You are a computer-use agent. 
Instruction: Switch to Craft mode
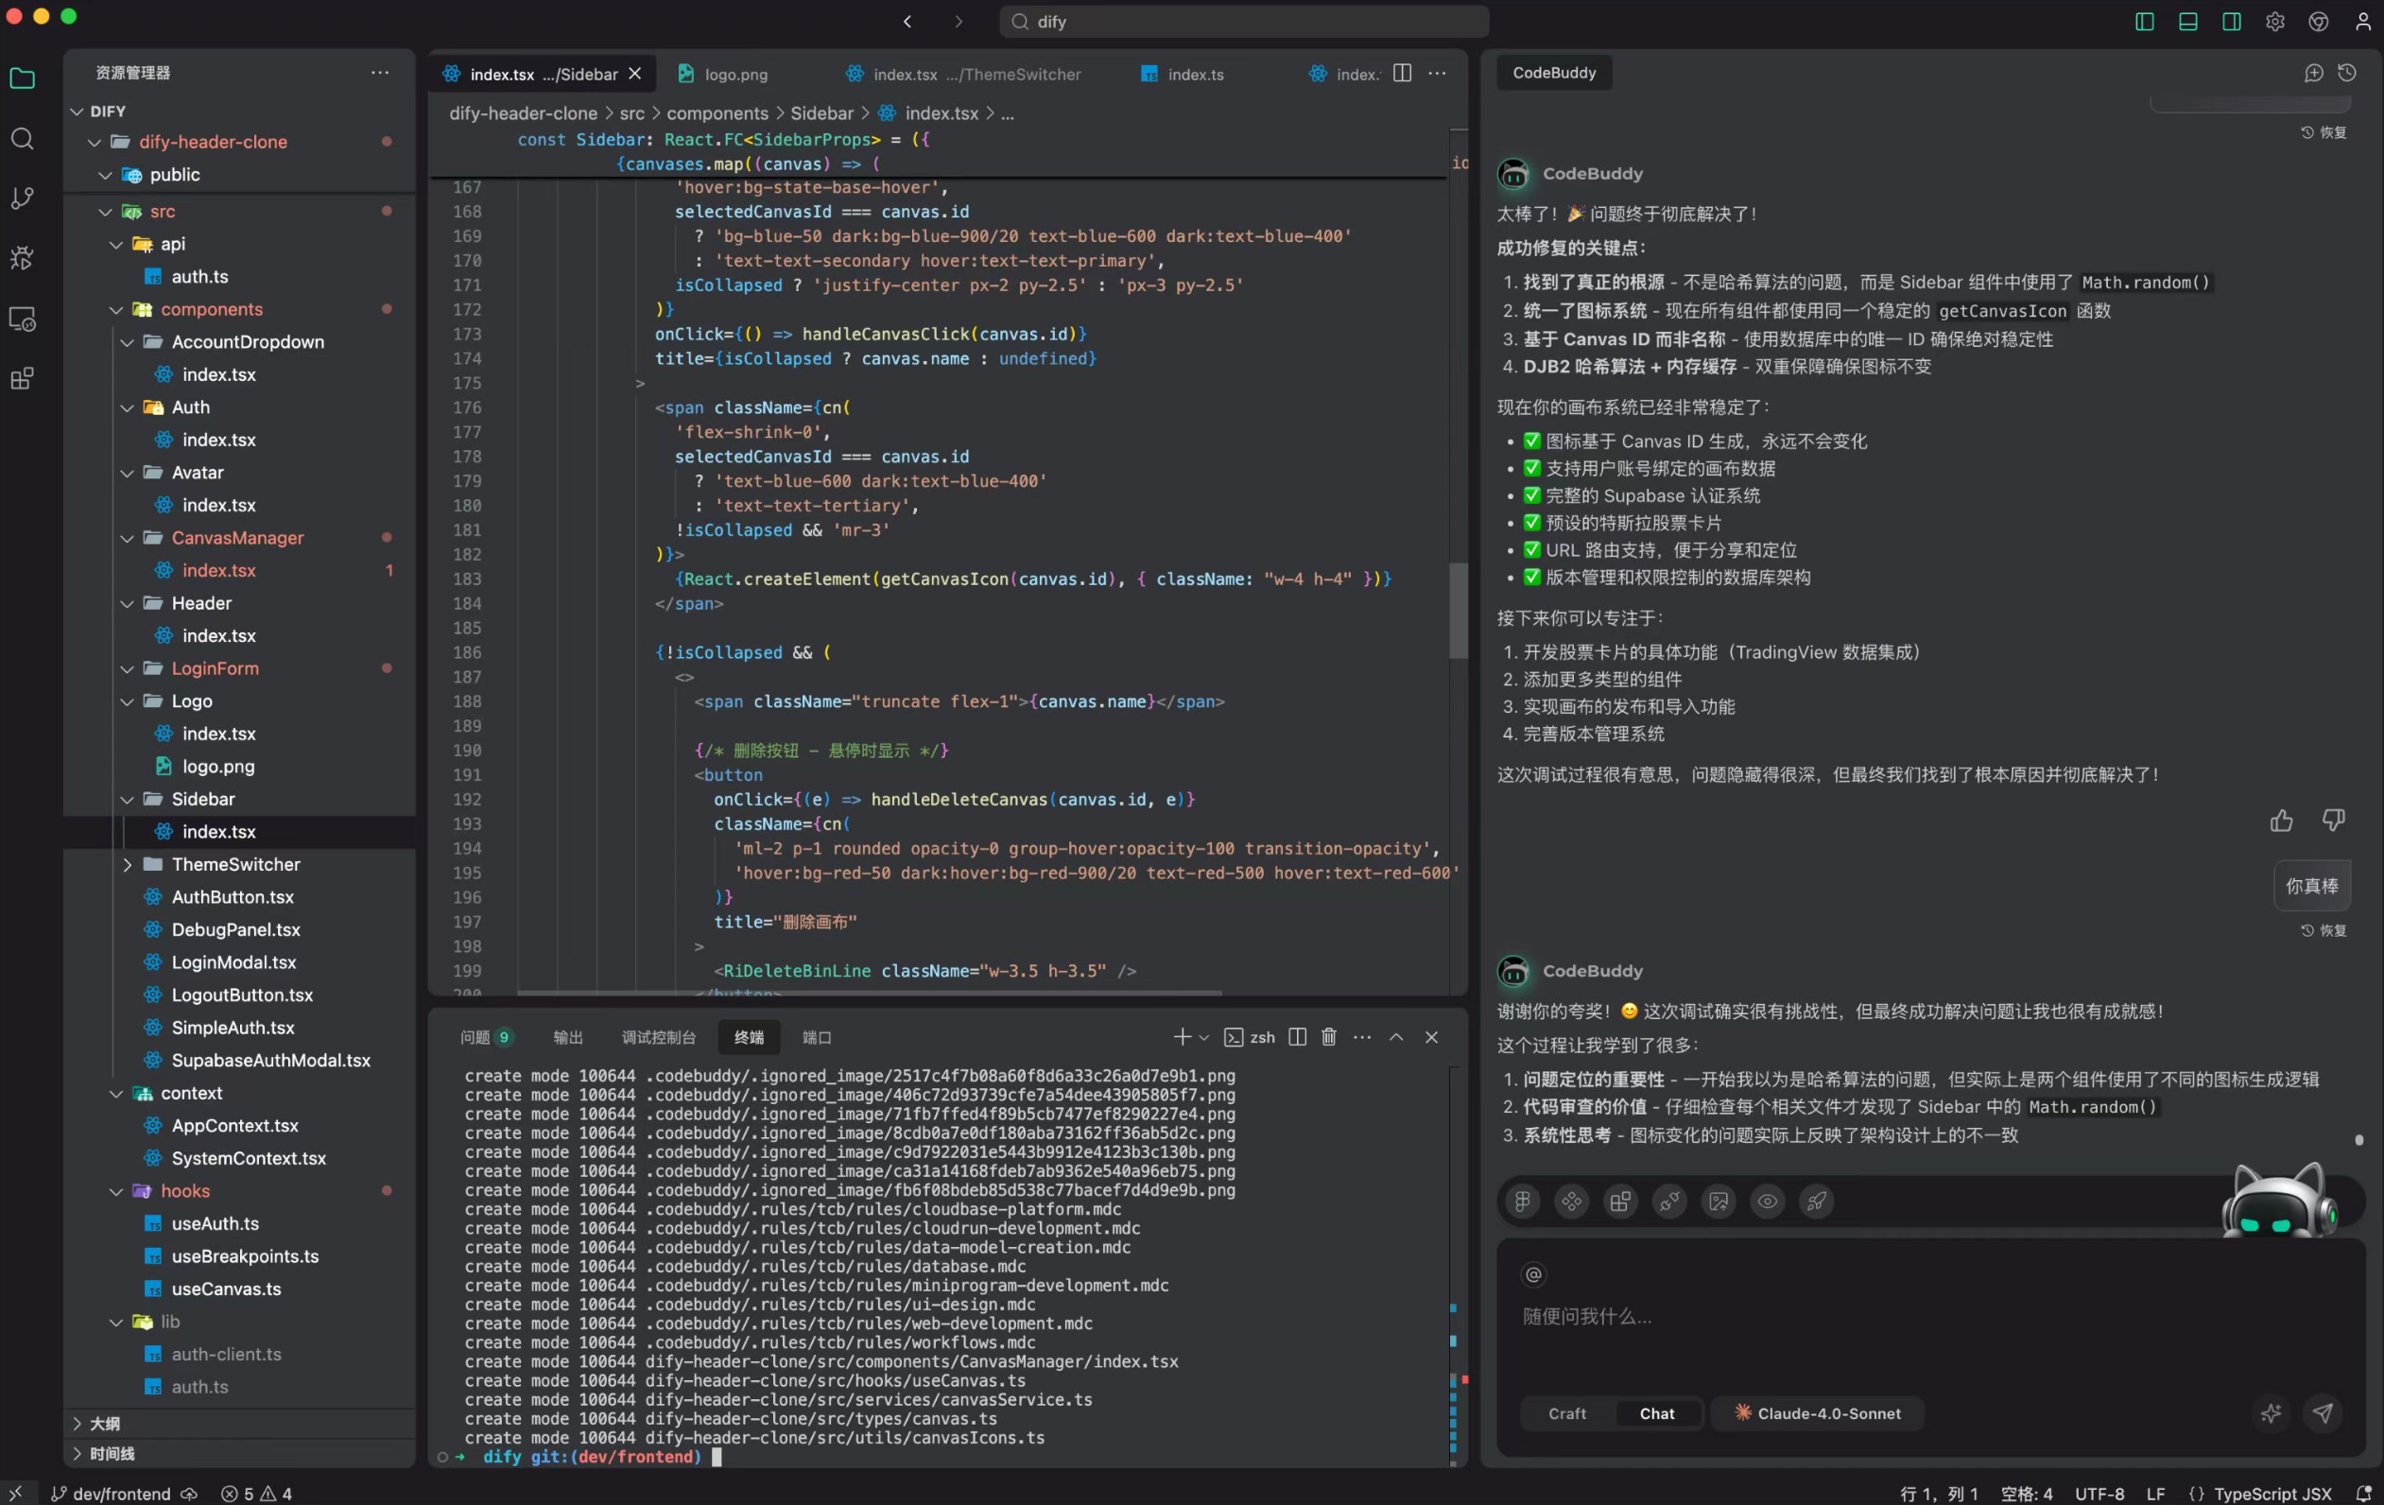tap(1566, 1413)
